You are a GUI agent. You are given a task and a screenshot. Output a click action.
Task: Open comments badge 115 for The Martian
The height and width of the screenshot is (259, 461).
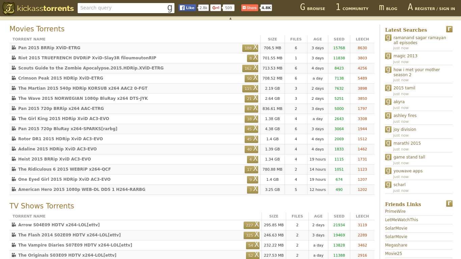[250, 88]
